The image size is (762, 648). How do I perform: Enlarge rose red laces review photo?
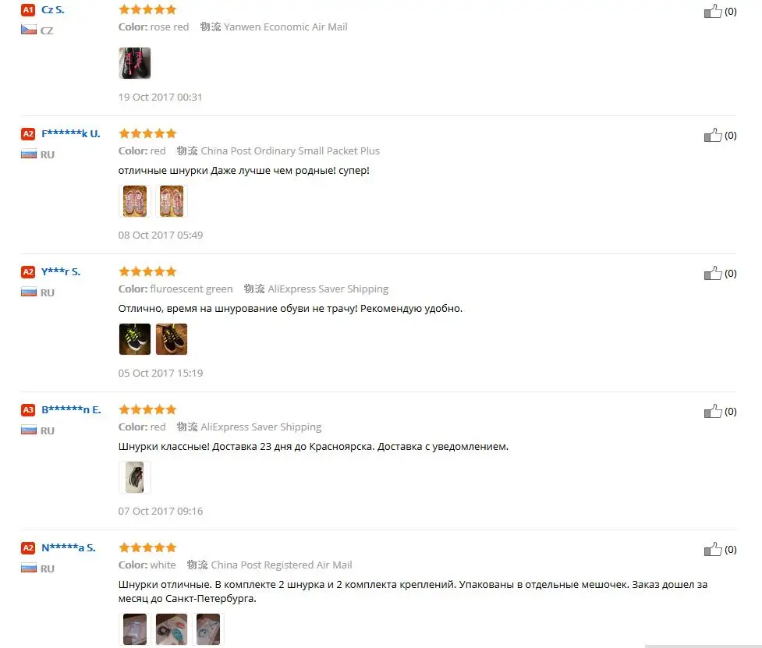tap(135, 62)
